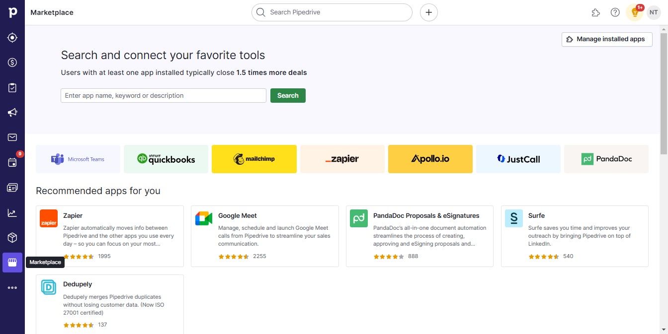
Task: Click the Zapier app logo in recommendations
Action: pos(49,218)
